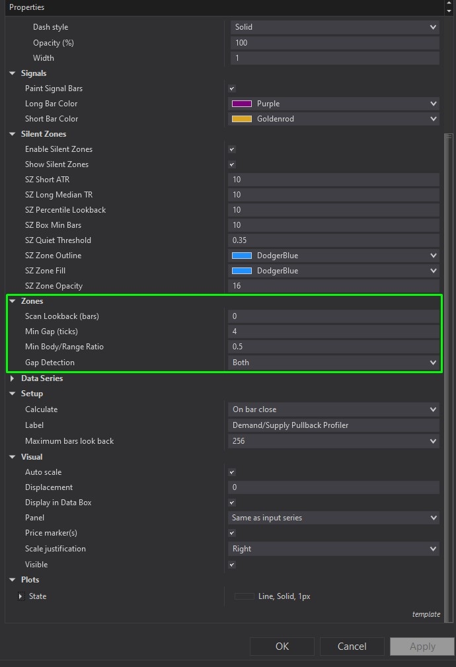The width and height of the screenshot is (456, 667).
Task: Click the Min Gap (ticks) input field
Action: [x=334, y=331]
